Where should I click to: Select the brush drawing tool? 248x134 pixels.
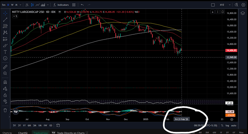tap(5, 46)
